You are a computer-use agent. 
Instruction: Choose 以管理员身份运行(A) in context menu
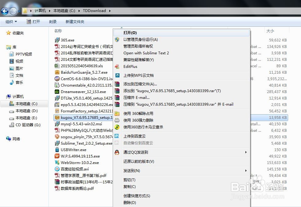pos(182,40)
